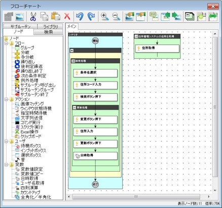The width and height of the screenshot is (222, 208).
Task: Collapse the フロー tree folder
Action: (x=7, y=44)
